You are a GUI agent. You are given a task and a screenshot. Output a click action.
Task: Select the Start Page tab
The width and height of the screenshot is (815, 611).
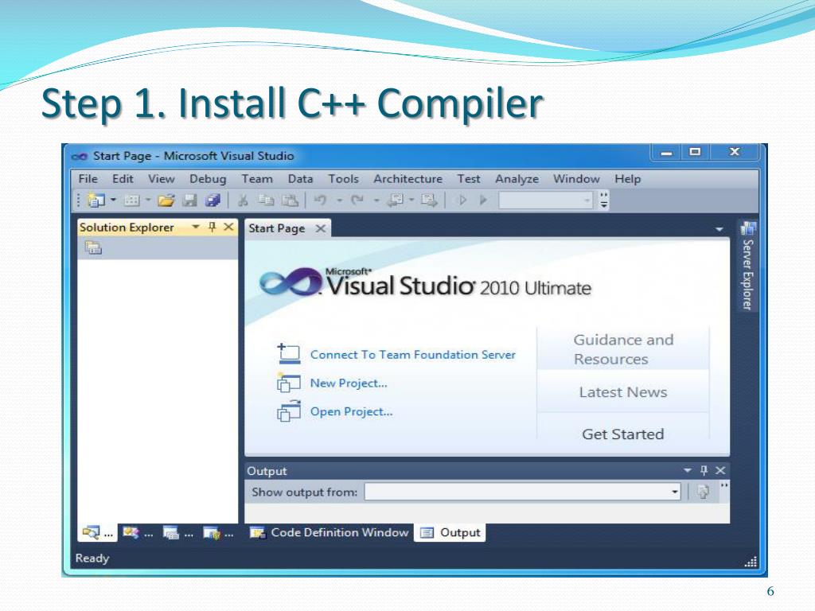click(x=276, y=228)
